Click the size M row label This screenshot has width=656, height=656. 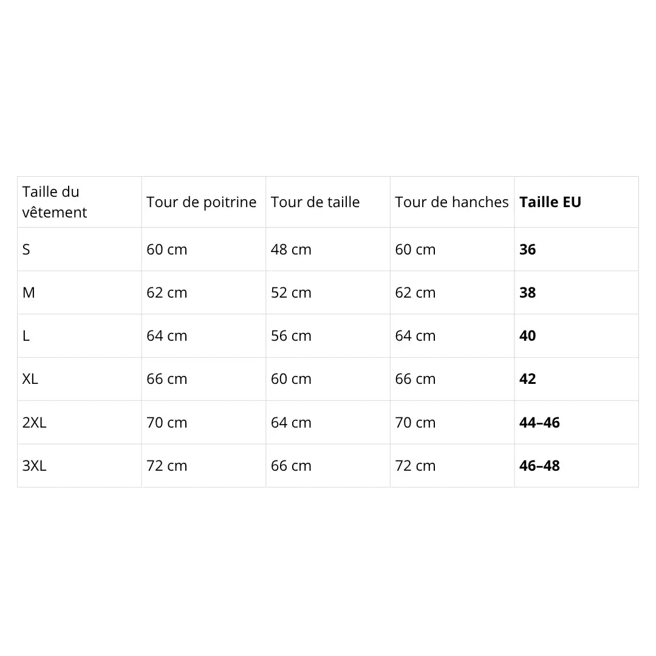[29, 293]
